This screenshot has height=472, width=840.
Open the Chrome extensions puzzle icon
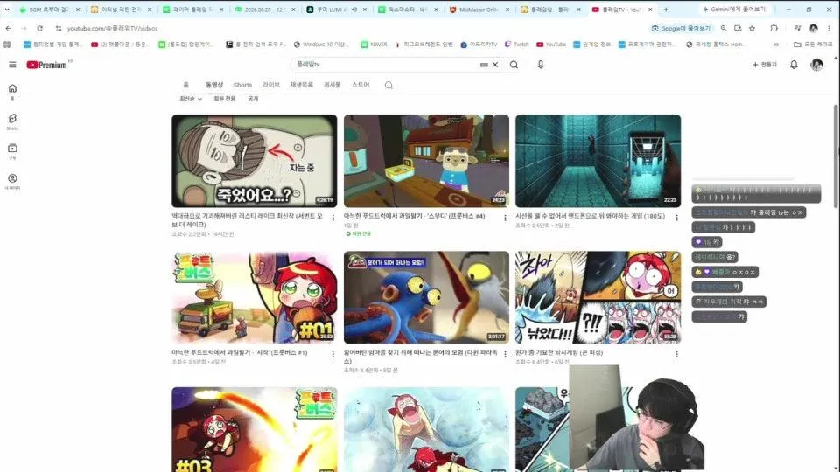tap(774, 28)
